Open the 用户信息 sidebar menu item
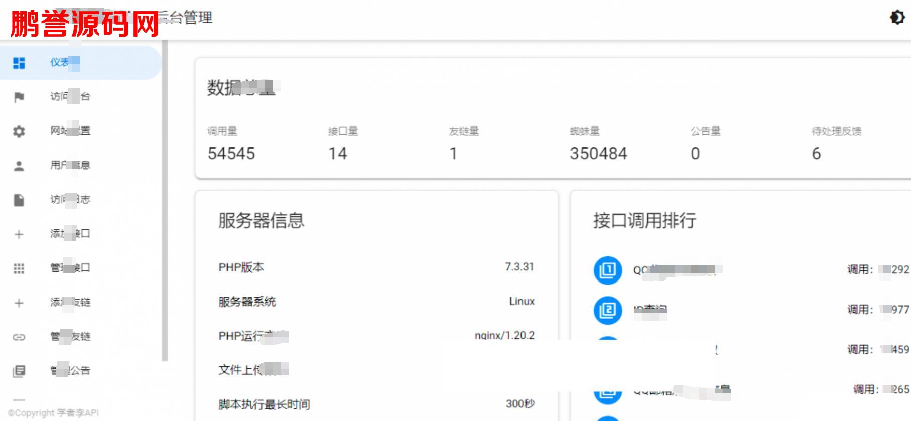 point(70,165)
